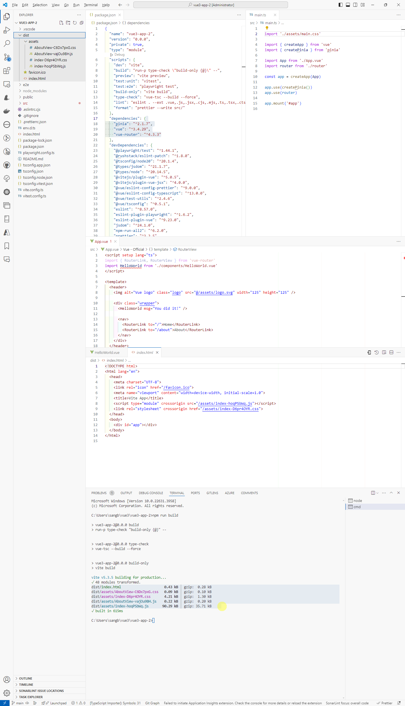Open the Source Control view
The height and width of the screenshot is (706, 405).
(x=7, y=57)
